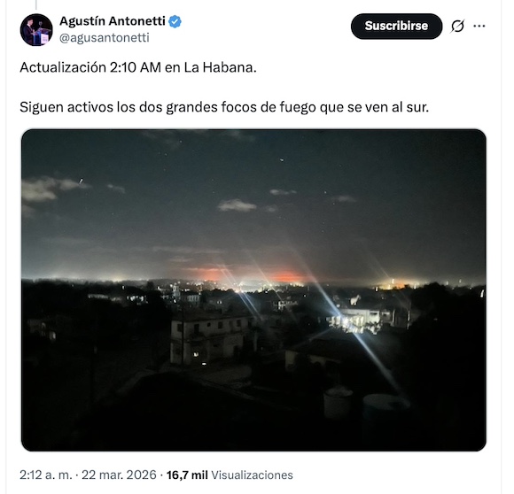Click the 2:12 a. m. timestamp

(x=45, y=475)
